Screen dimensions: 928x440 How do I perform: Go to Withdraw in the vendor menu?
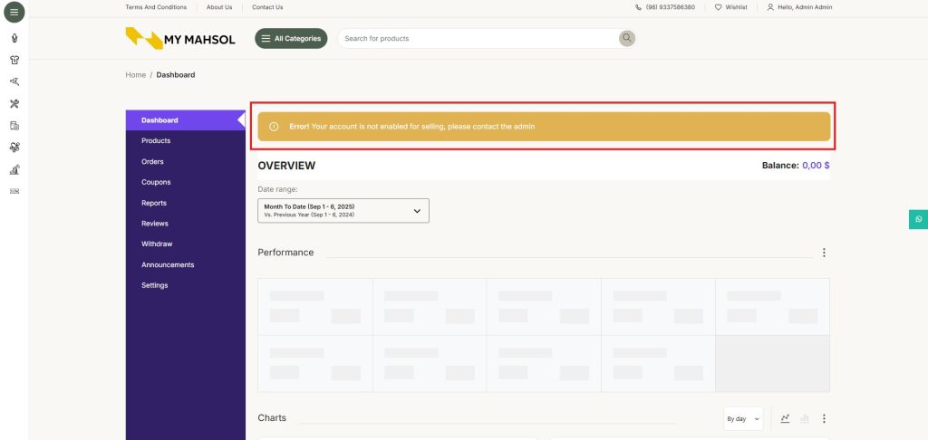click(157, 244)
